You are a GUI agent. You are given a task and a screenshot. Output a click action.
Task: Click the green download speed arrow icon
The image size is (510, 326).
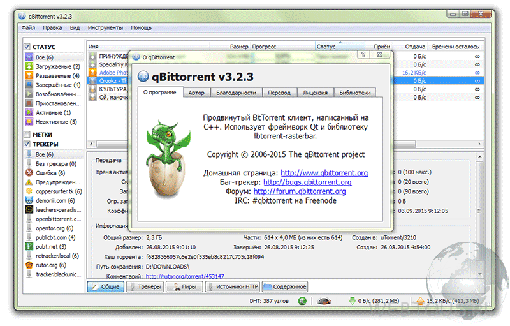click(x=352, y=301)
